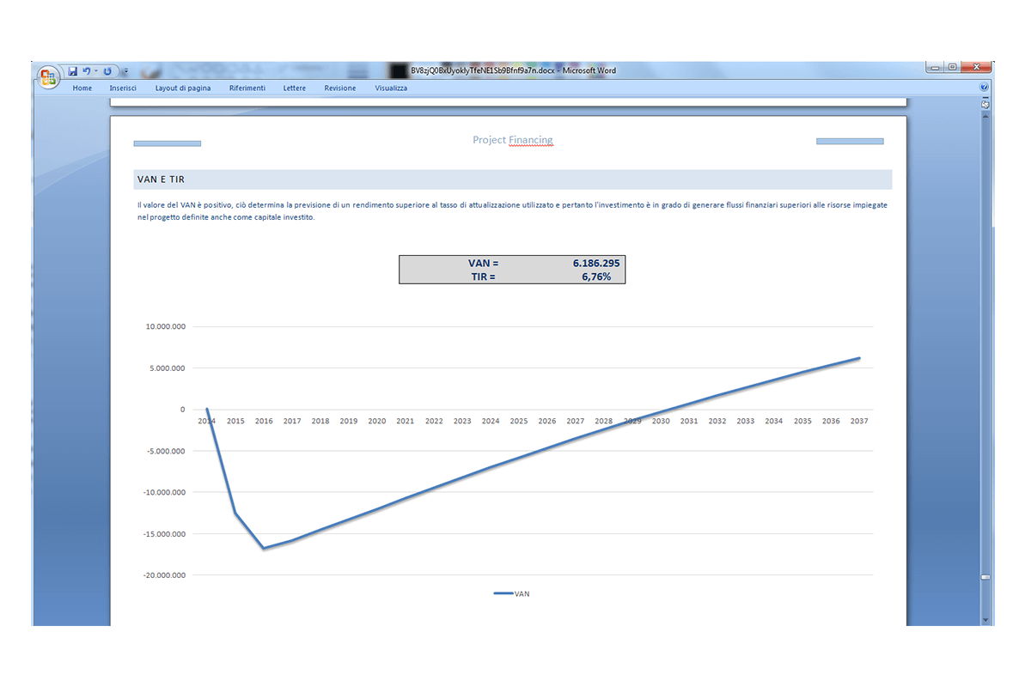Click the 2030 year label on the chart
1025x687 pixels.
660,421
